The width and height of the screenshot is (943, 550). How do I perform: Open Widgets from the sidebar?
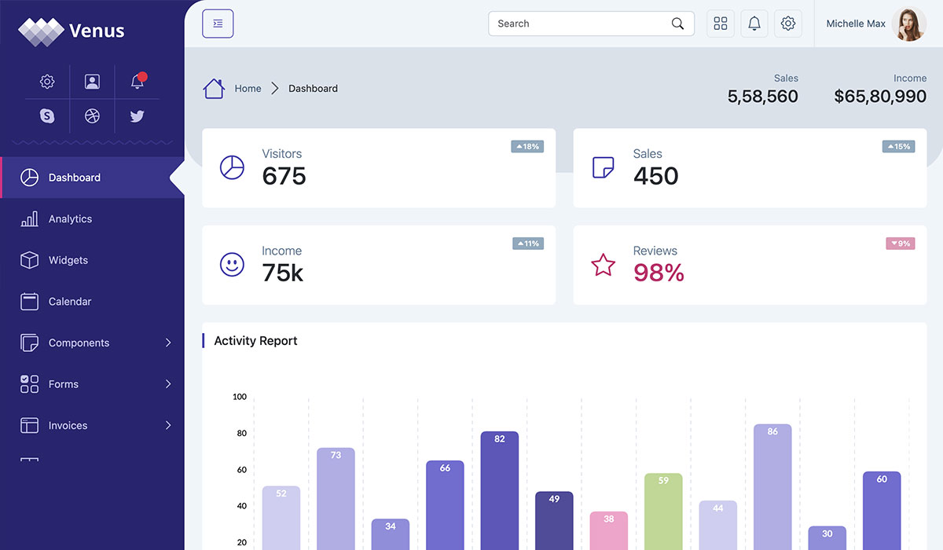(92, 260)
